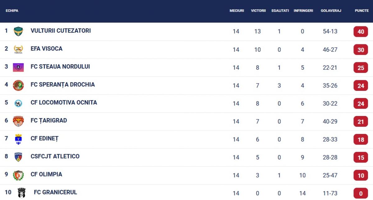Click the ECHIPA column header
This screenshot has height=200, width=373.
[x=12, y=11]
